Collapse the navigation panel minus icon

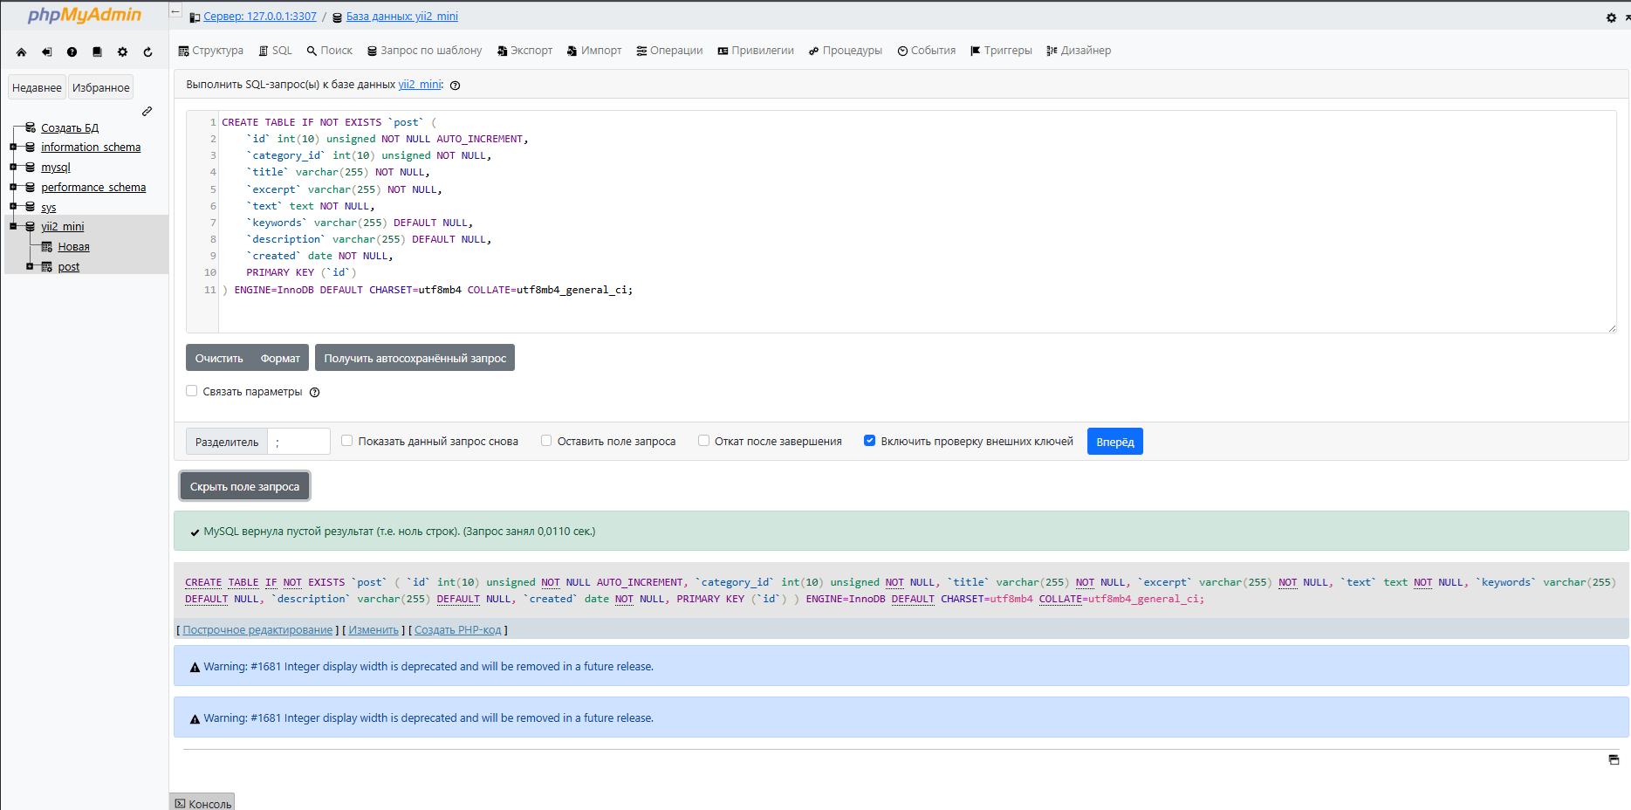pyautogui.click(x=175, y=12)
